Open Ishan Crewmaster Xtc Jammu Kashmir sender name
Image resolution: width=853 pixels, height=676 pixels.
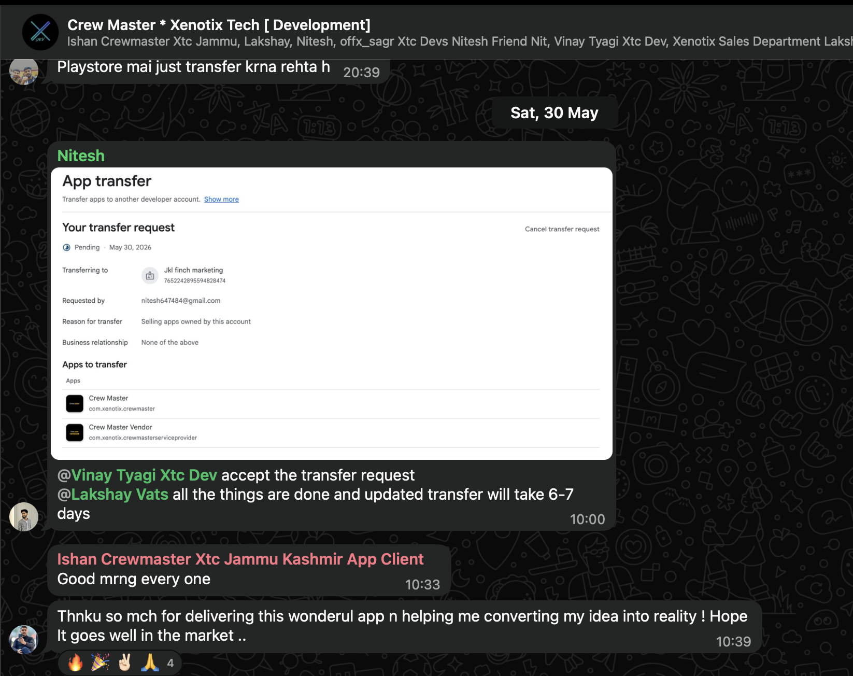(x=240, y=559)
